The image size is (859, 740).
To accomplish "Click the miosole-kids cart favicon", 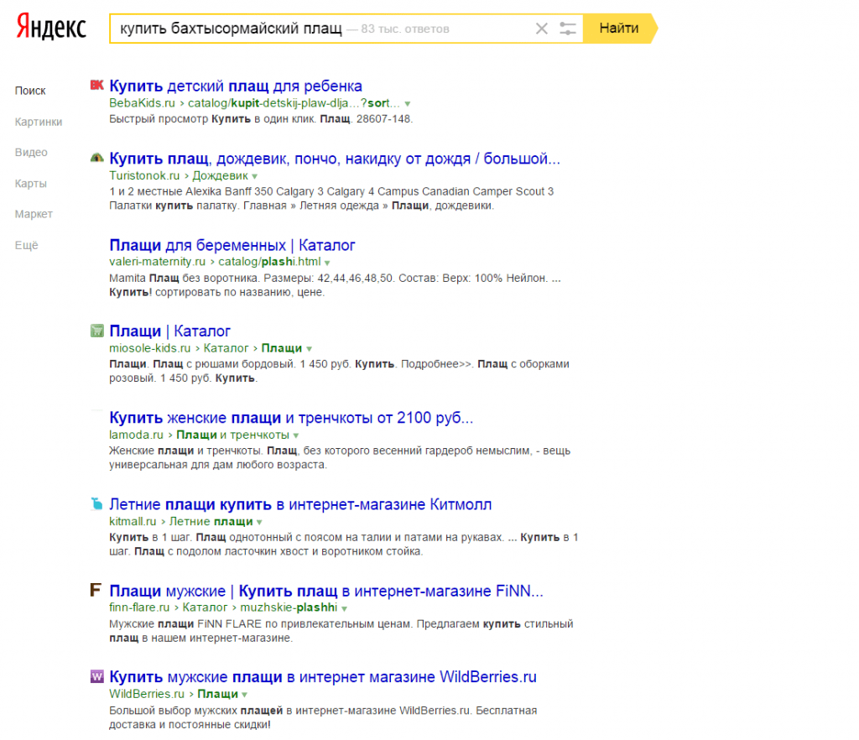I will 97,331.
